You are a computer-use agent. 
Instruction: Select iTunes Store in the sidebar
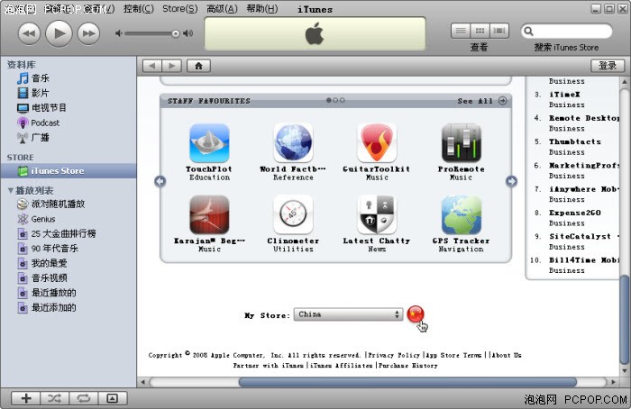coord(69,171)
